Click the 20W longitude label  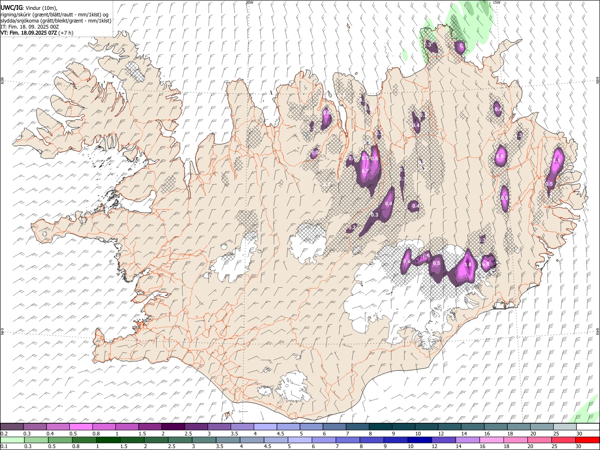tap(249, 2)
